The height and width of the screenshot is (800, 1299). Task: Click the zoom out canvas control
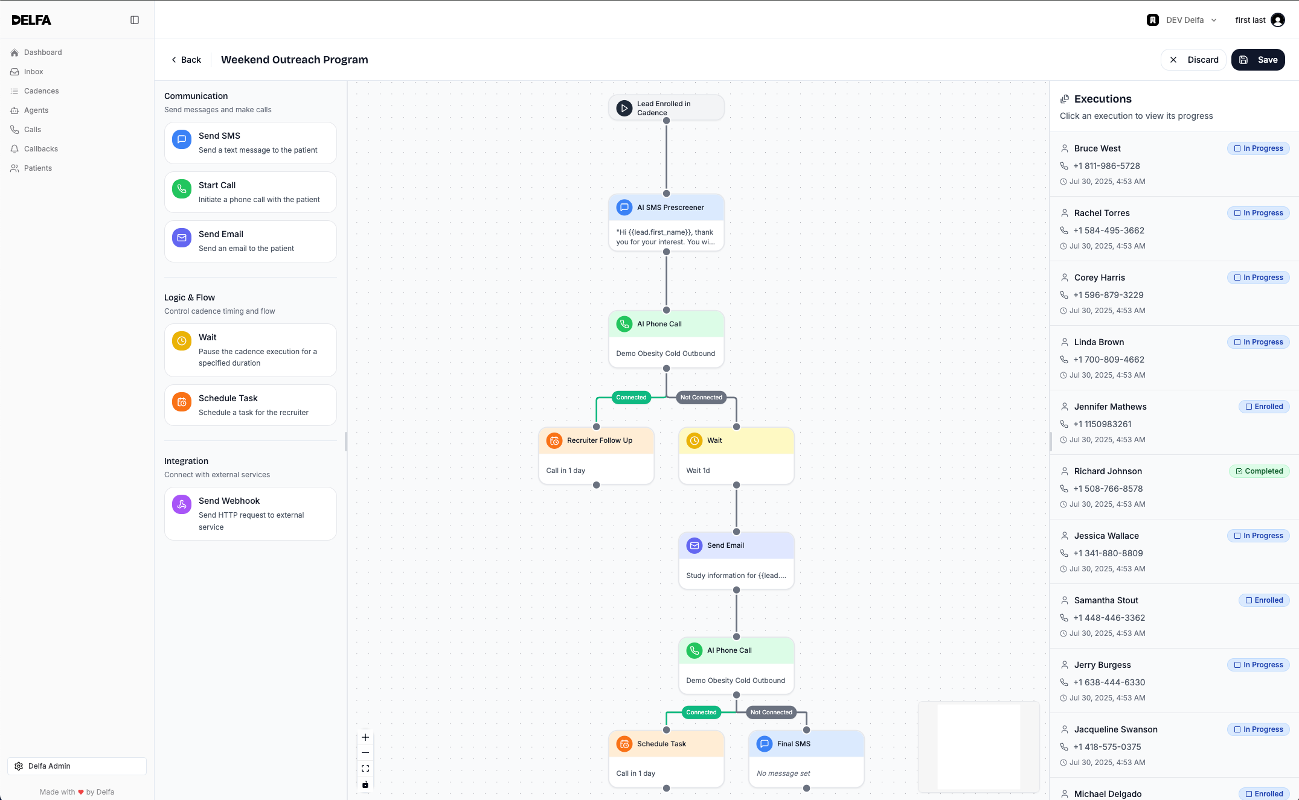pyautogui.click(x=365, y=753)
